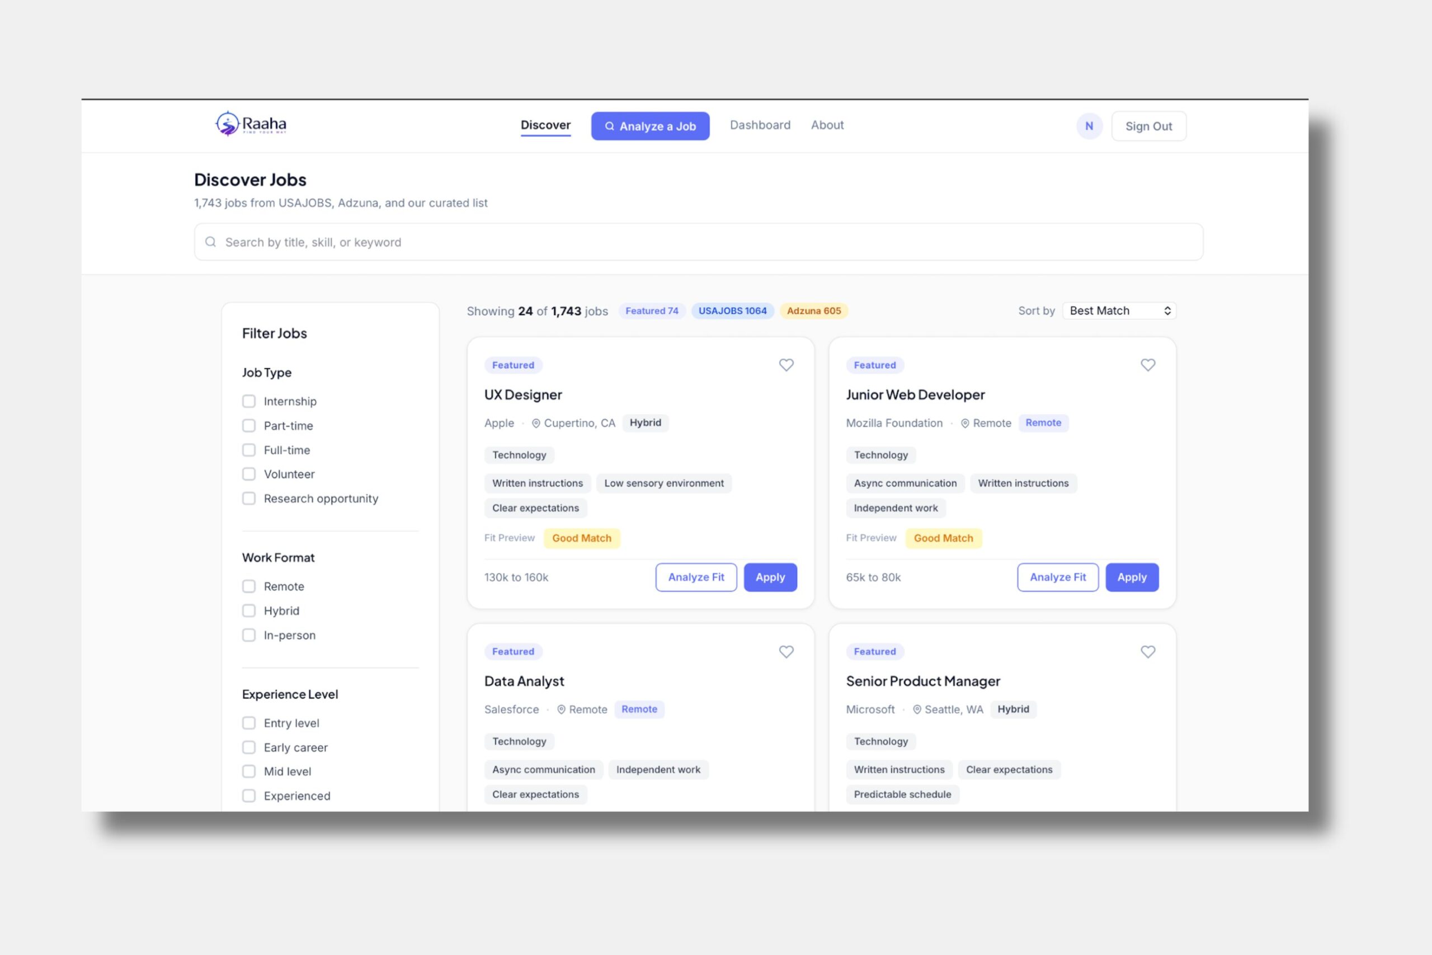Apply to the UX Designer position
The width and height of the screenshot is (1432, 955).
point(770,577)
